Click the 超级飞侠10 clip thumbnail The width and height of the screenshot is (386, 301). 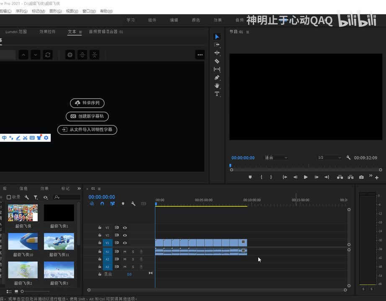(23, 242)
